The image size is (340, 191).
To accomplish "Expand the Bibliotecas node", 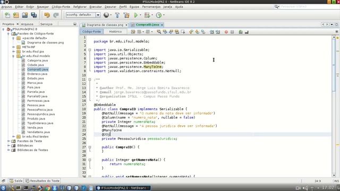I will [8, 145].
